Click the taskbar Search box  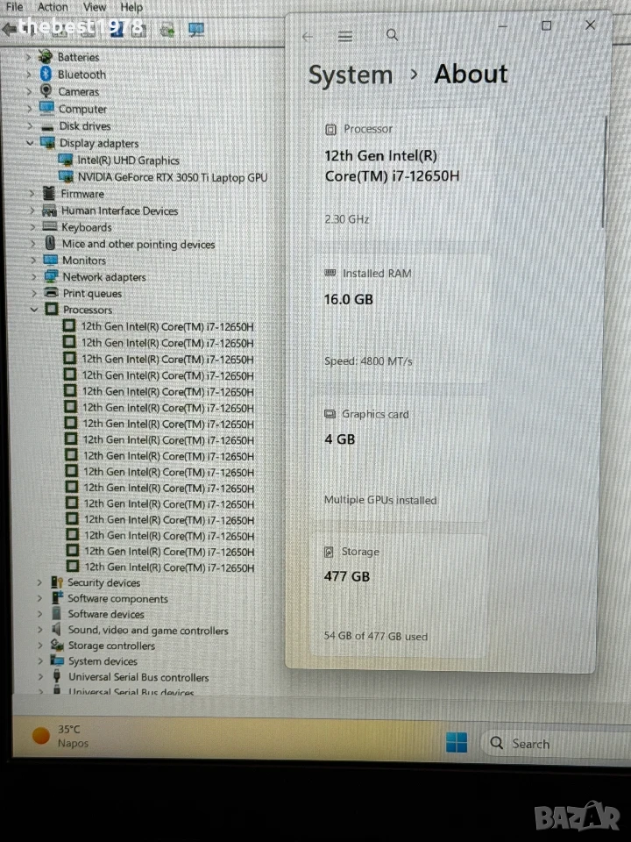[x=556, y=744]
